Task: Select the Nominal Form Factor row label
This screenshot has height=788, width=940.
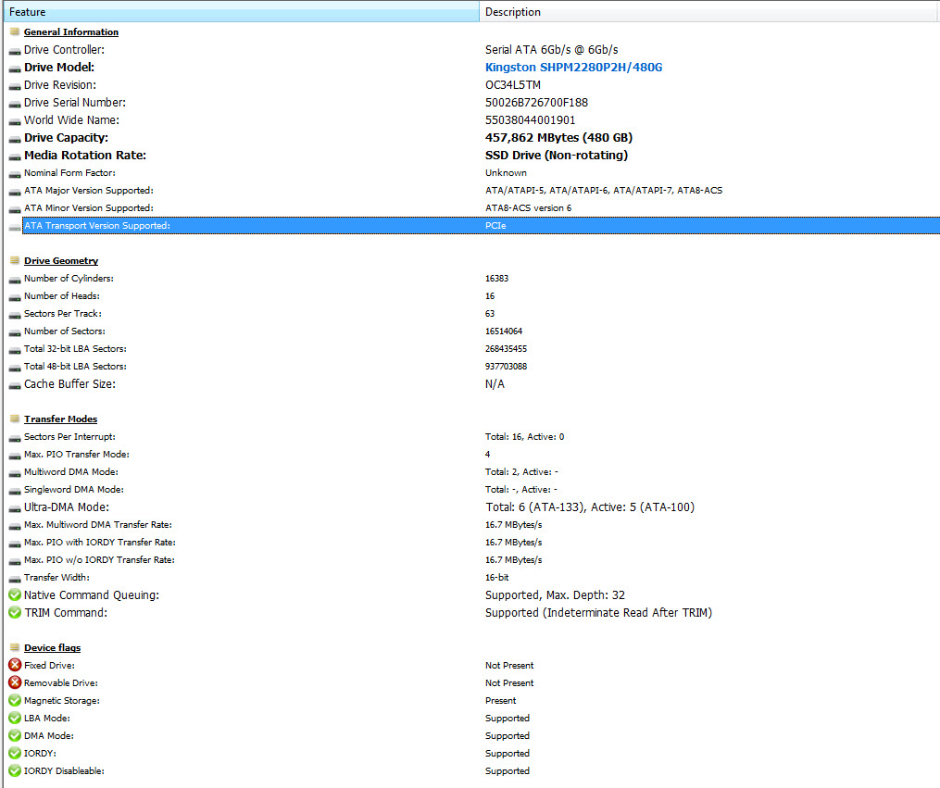Action: click(70, 172)
